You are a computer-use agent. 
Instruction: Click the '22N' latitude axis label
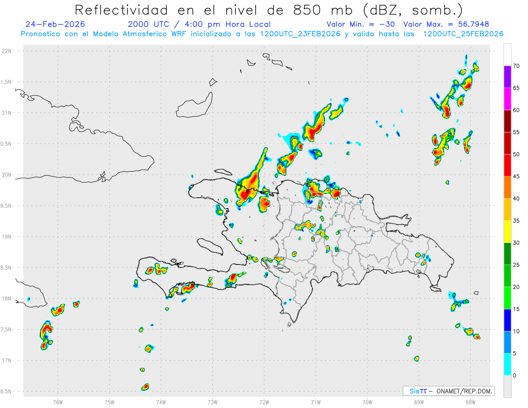7,51
